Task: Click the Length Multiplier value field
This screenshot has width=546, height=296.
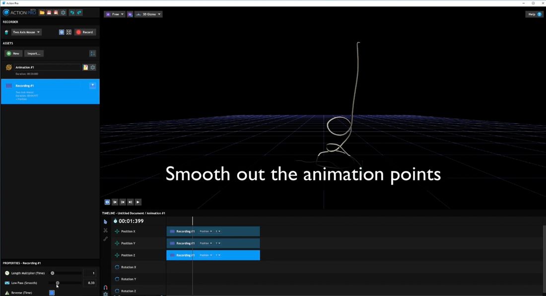Action: click(x=89, y=273)
